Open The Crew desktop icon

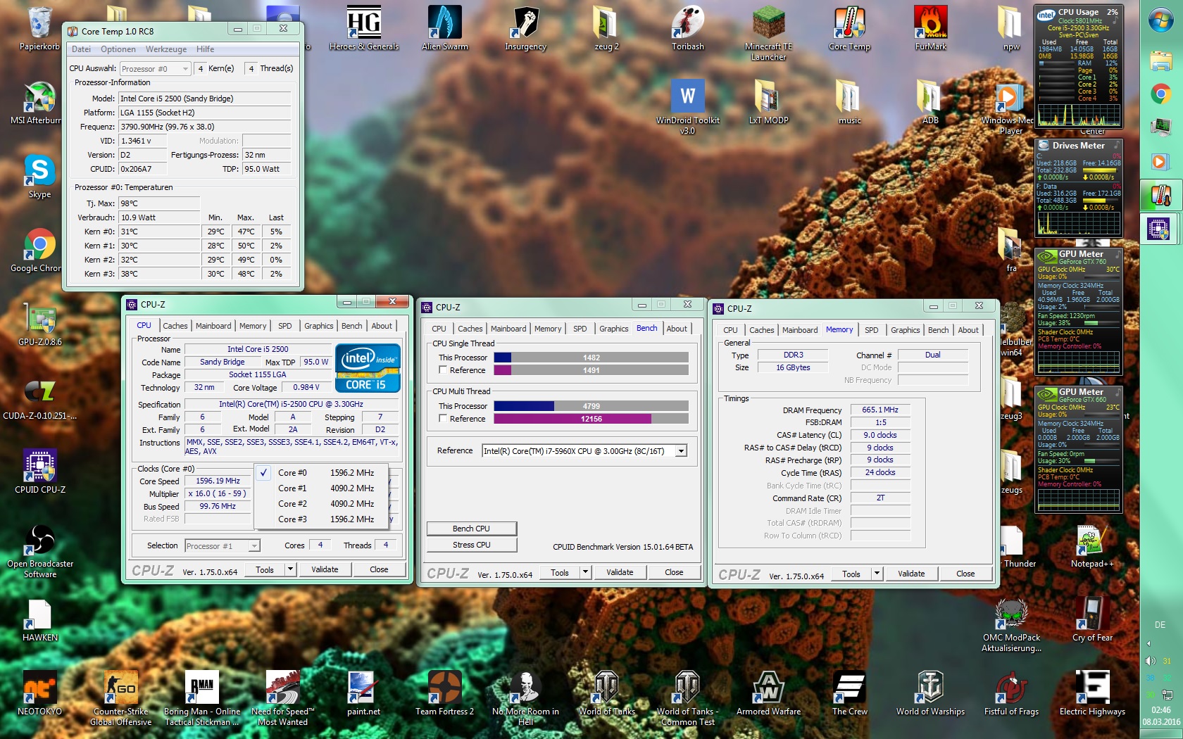(849, 694)
